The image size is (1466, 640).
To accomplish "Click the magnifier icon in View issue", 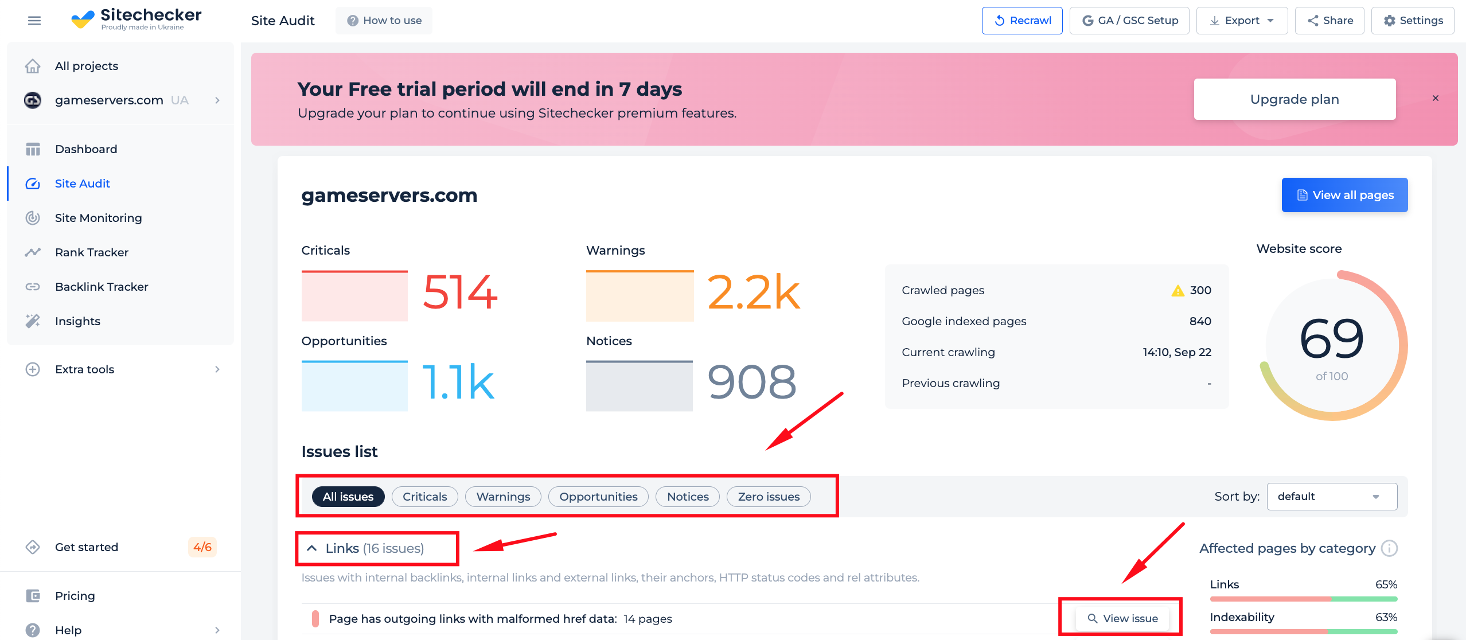I will pyautogui.click(x=1093, y=618).
